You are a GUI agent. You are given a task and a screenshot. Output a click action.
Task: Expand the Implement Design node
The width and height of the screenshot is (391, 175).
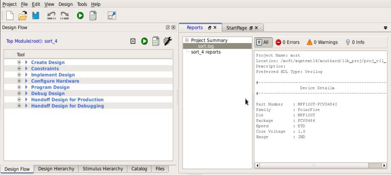(19, 75)
